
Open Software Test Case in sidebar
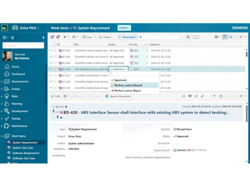pos(23,158)
